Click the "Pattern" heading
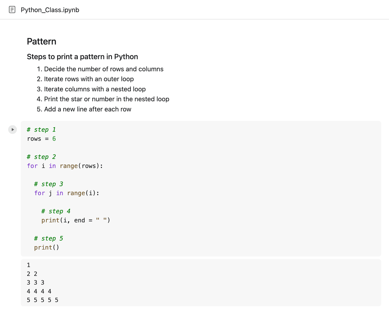 pyautogui.click(x=42, y=41)
